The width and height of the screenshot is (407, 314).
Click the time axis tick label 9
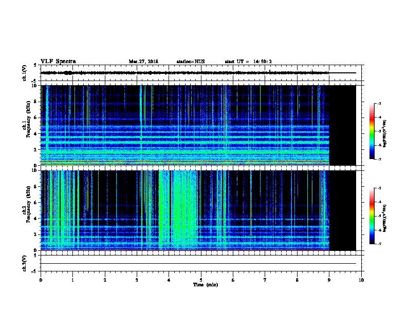329,280
